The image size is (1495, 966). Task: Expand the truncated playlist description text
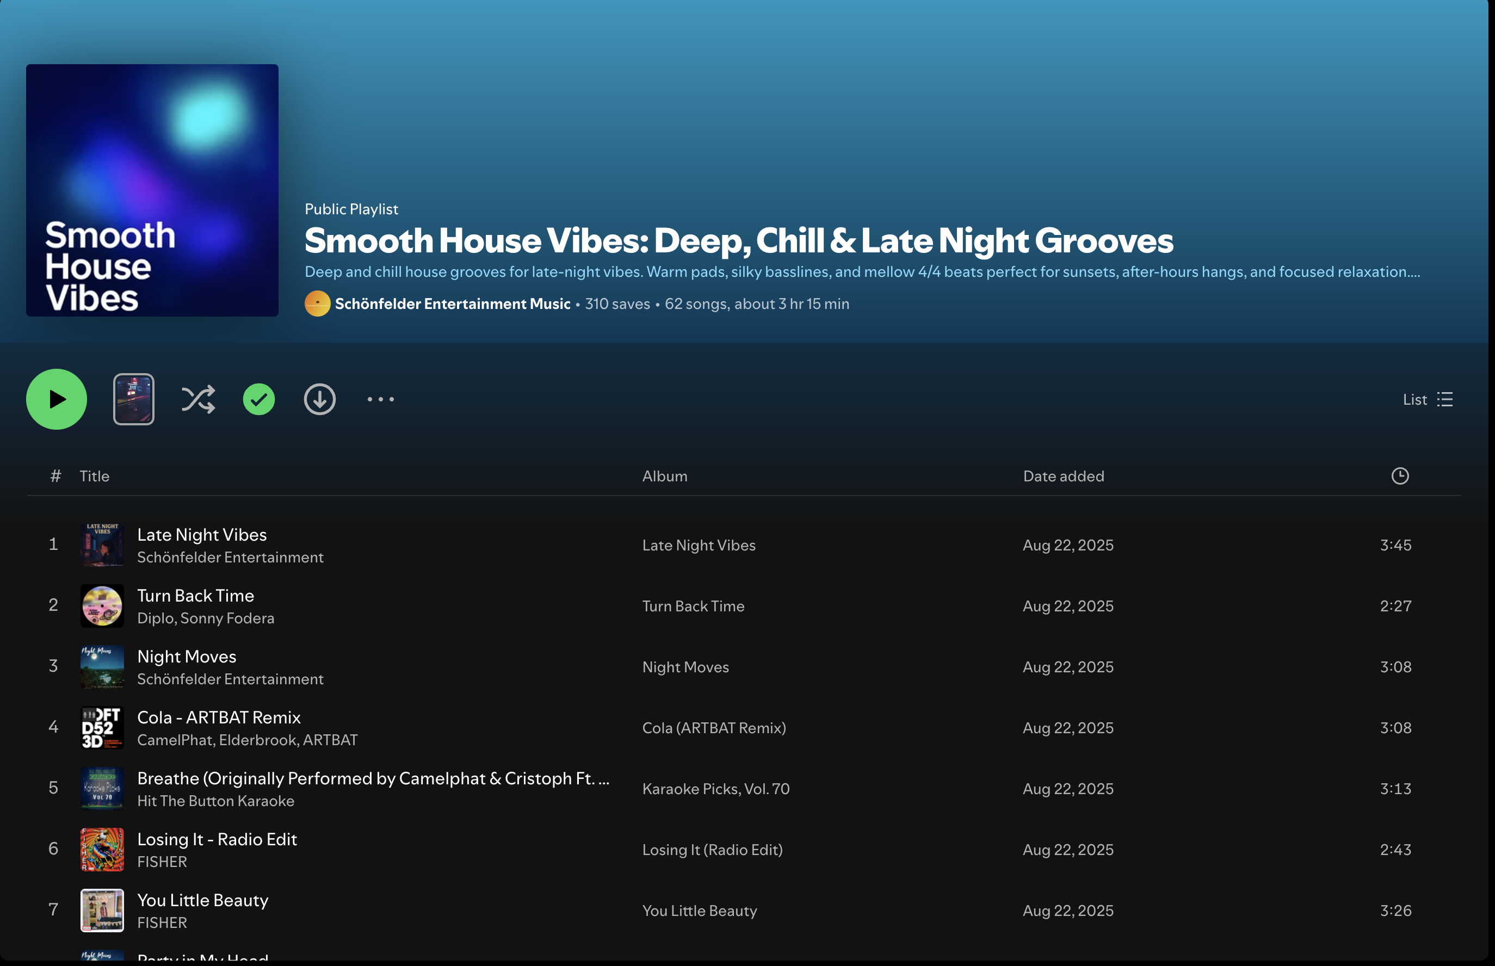pyautogui.click(x=862, y=271)
